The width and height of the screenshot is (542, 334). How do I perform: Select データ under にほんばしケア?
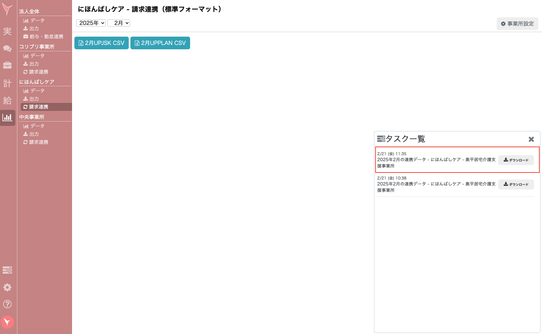[35, 91]
